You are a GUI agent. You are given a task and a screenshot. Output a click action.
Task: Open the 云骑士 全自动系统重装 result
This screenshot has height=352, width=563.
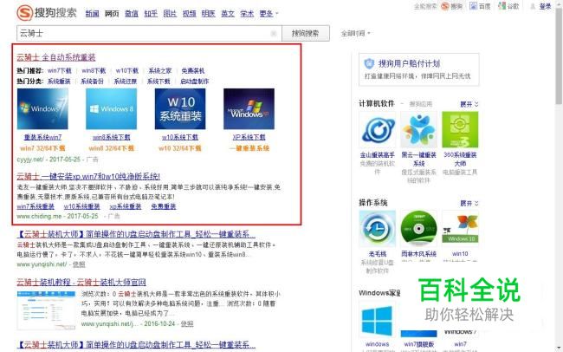click(x=56, y=57)
